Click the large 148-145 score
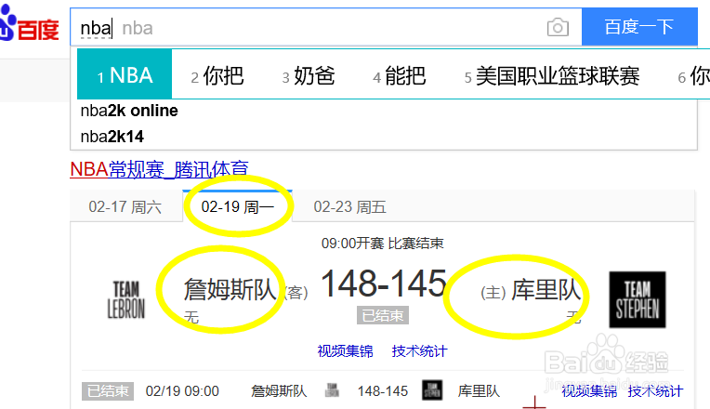Screen dimensions: 710x409 click(384, 284)
